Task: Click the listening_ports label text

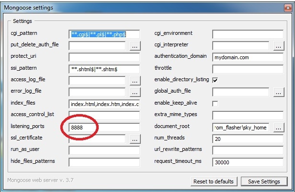Action: point(27,126)
